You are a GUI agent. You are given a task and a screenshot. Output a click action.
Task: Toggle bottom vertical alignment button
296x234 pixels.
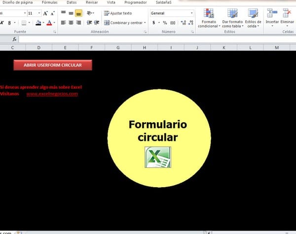[x=78, y=13]
